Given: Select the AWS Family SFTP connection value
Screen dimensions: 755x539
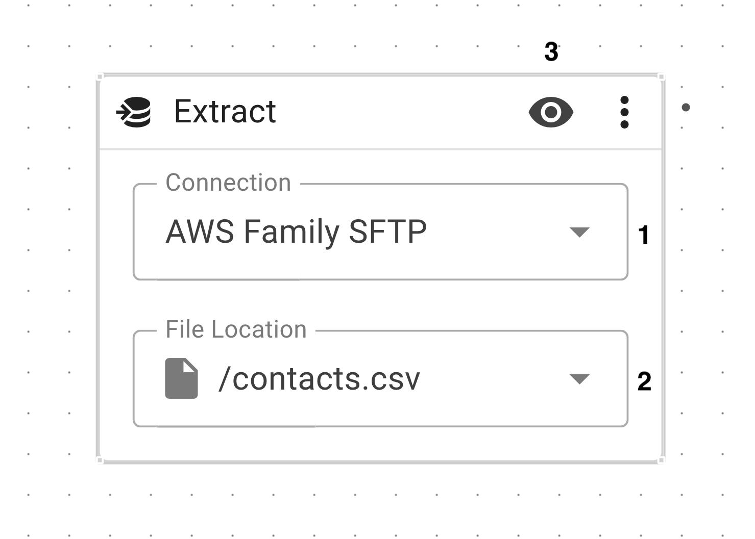Looking at the screenshot, I should (296, 232).
